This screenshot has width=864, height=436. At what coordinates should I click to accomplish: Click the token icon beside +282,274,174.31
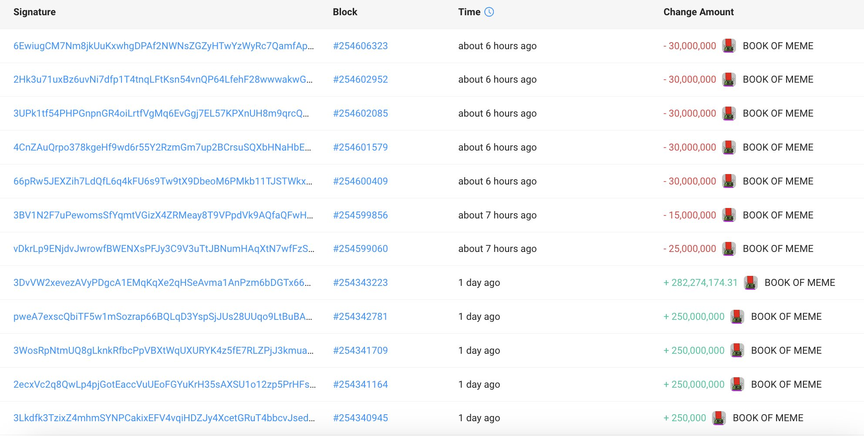pos(751,283)
